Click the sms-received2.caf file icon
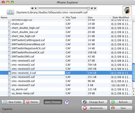This screenshot has height=113, width=135. click(9, 65)
